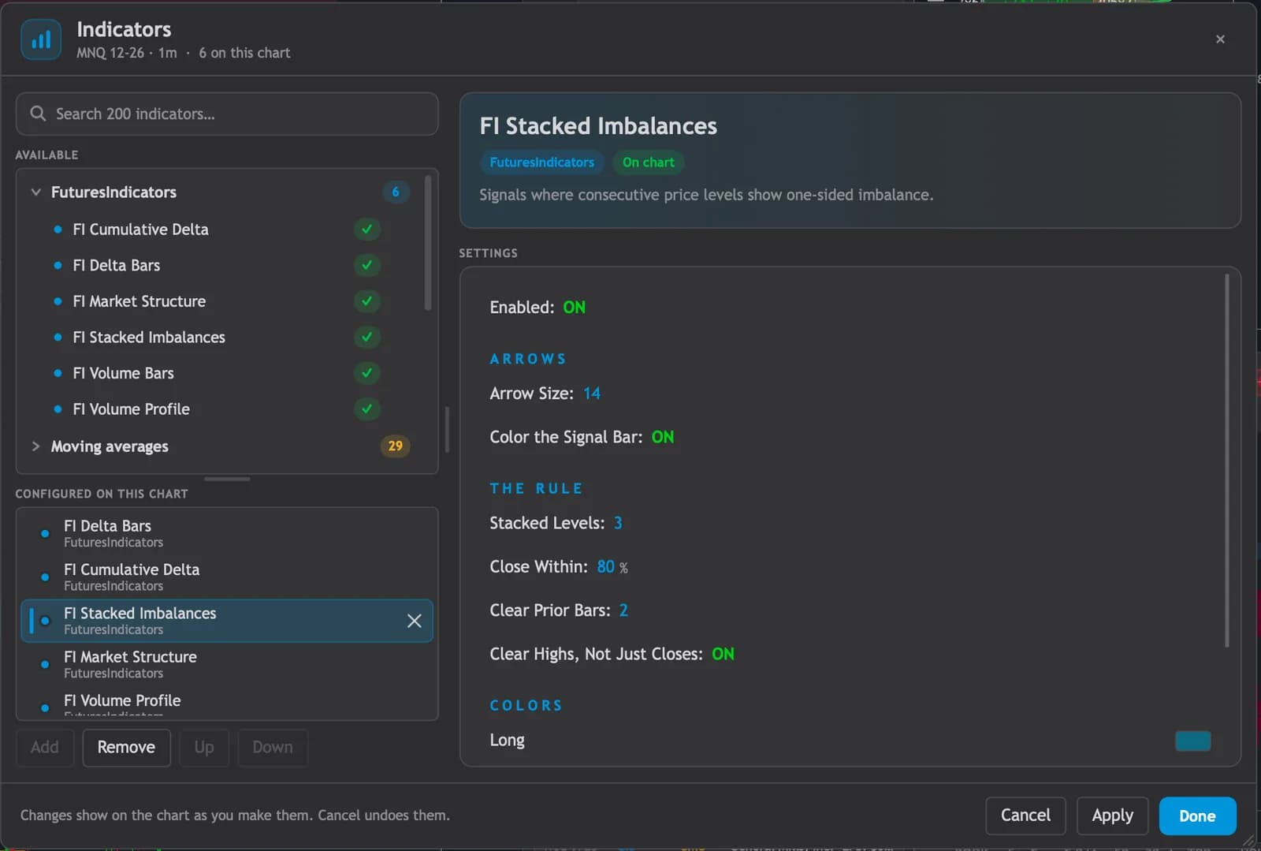Screen dimensions: 1261x851
Task: Close the Indicators dialog with the X
Action: point(1220,39)
